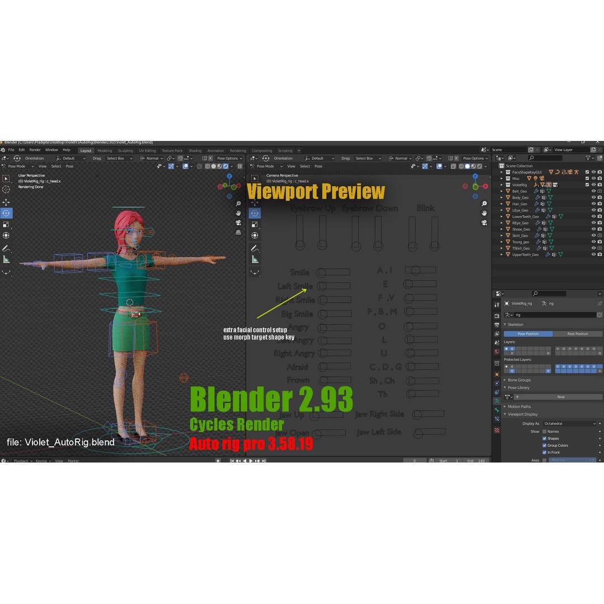Pin the properties panel context
This screenshot has width=604, height=604.
[x=600, y=304]
